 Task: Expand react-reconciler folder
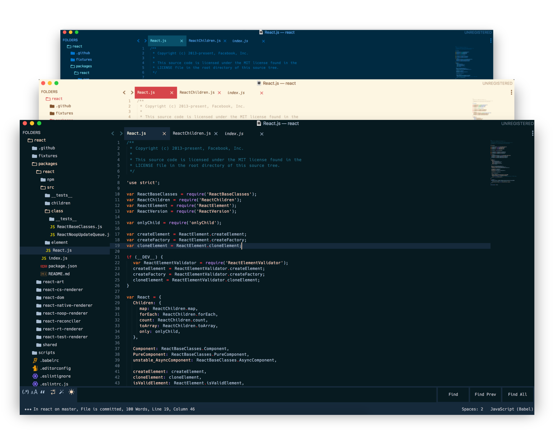[58, 321]
